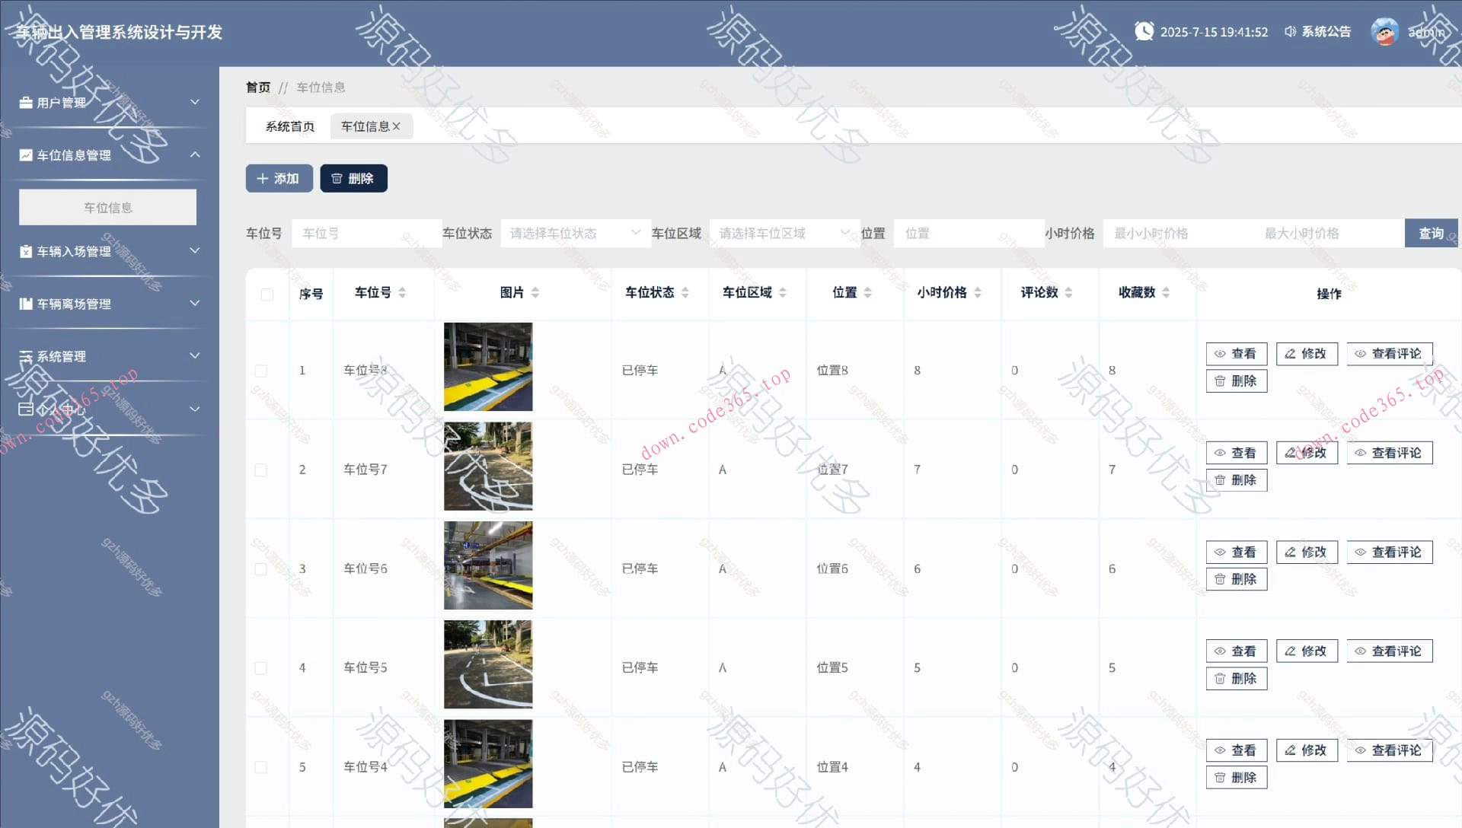Image resolution: width=1462 pixels, height=828 pixels.
Task: Tick the select-all checkbox in table header
Action: (267, 295)
